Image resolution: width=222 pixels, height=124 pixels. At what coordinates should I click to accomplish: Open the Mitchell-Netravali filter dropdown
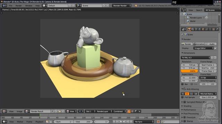[x=208, y=94]
